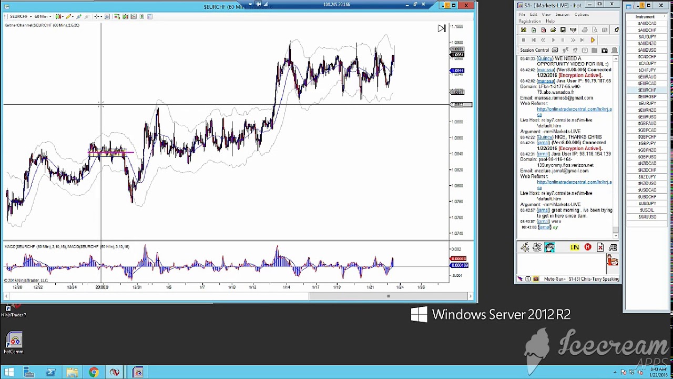This screenshot has width=673, height=379.
Task: Click the AE icon in hotComm bottom toolbar
Action: point(613,247)
